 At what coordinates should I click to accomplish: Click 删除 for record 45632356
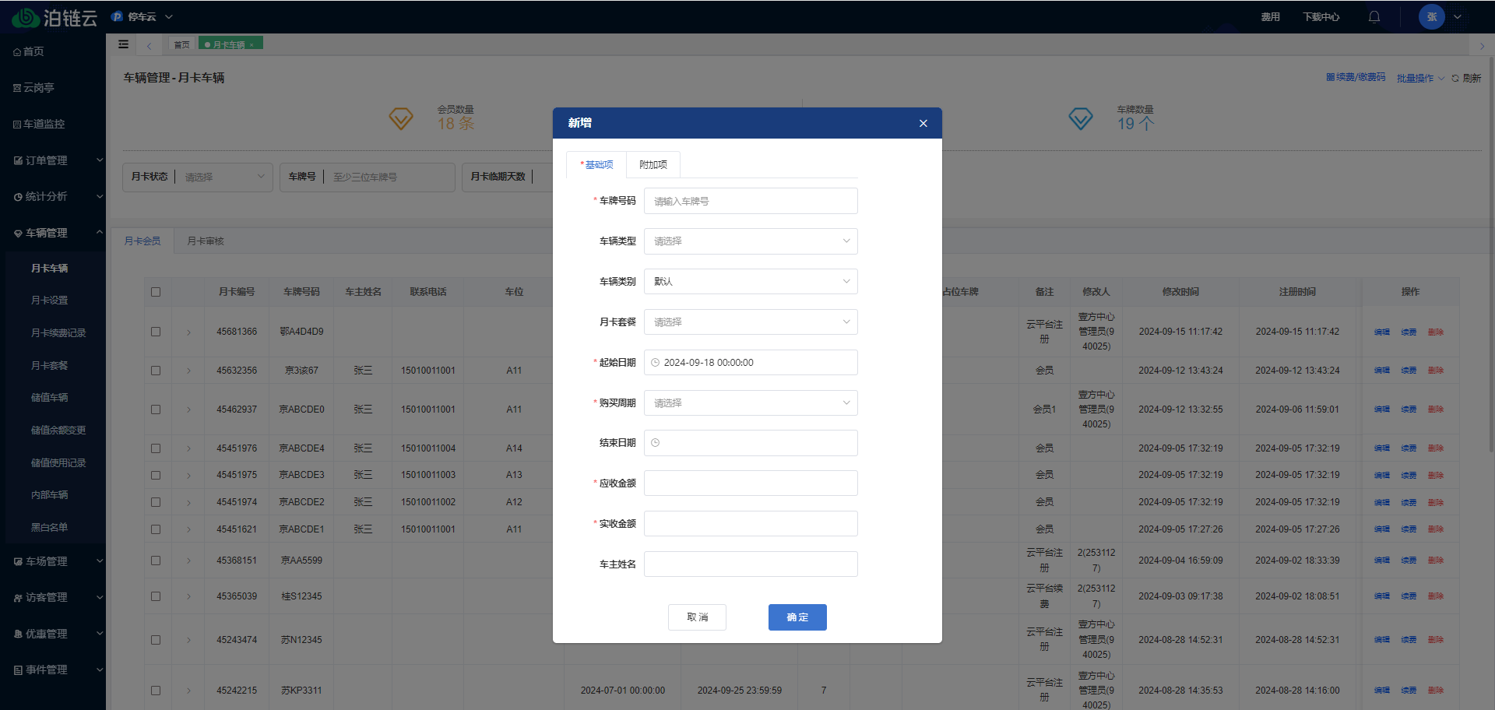click(x=1435, y=371)
